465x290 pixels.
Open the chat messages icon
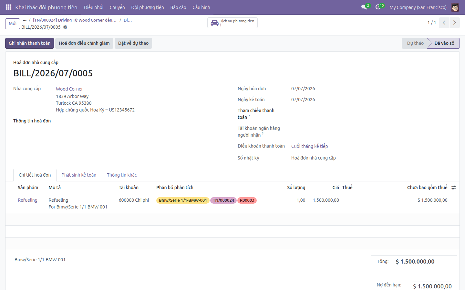[364, 7]
